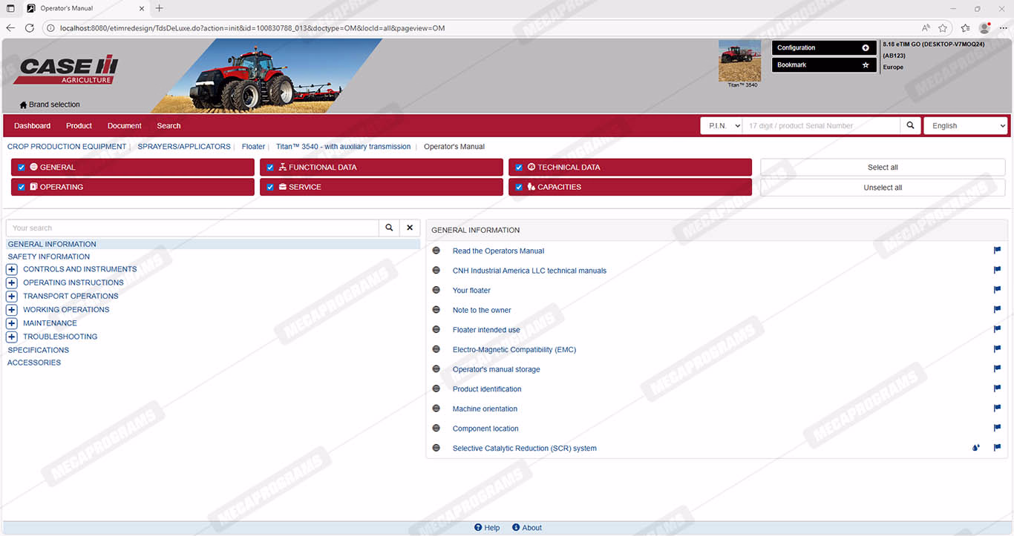1014x536 pixels.
Task: Click the plus icon on Configuration button
Action: [x=865, y=48]
